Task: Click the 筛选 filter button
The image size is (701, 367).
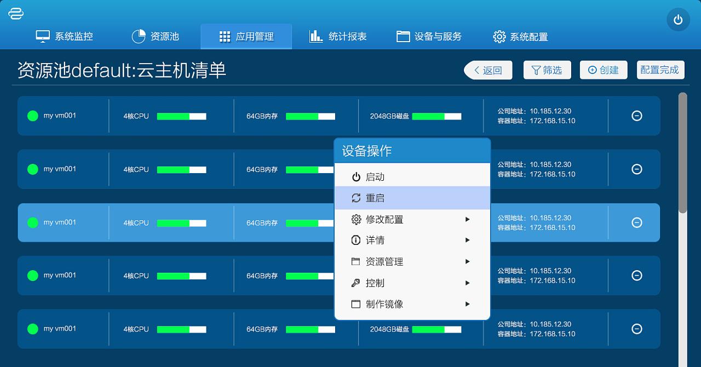Action: (x=547, y=70)
